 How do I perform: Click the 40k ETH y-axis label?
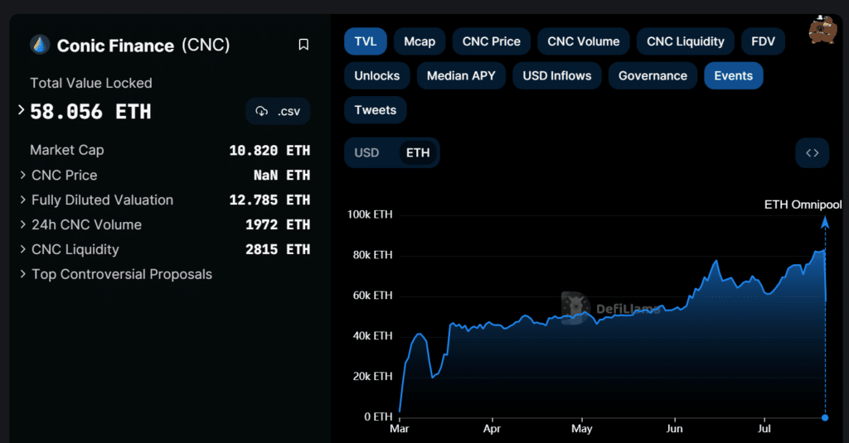click(372, 336)
